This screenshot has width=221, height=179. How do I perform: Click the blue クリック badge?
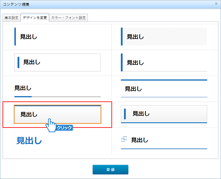pyautogui.click(x=64, y=128)
